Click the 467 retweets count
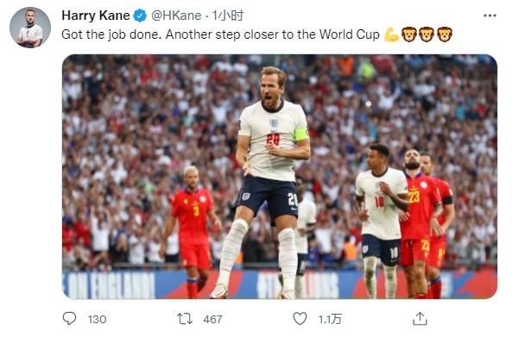Viewport: 512px width, 337px height. (212, 320)
